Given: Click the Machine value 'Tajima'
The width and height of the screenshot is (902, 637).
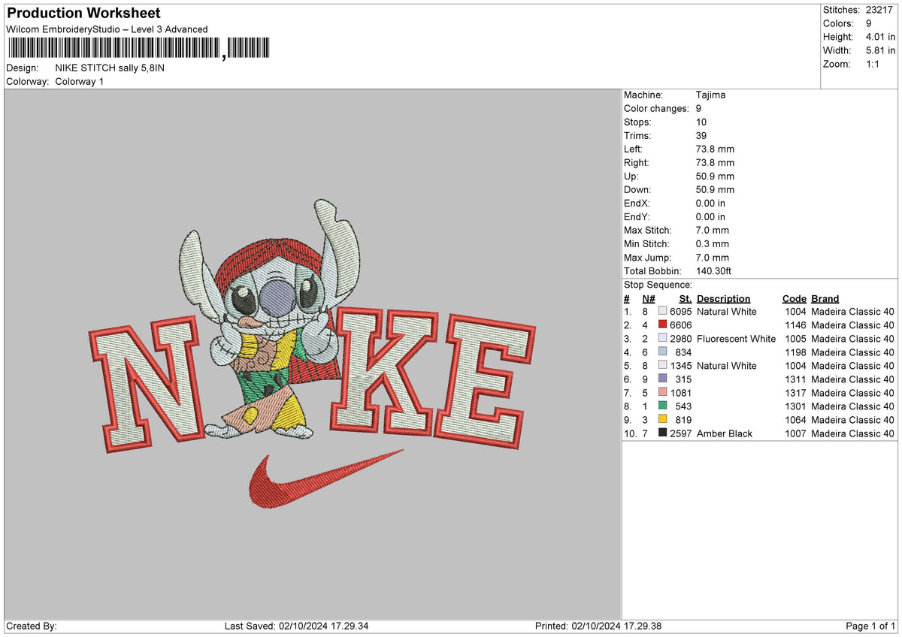Looking at the screenshot, I should 711,95.
